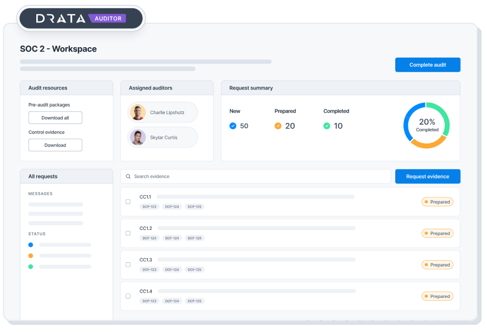This screenshot has width=487, height=332.
Task: Click the 20% Completed donut chart
Action: tap(427, 125)
